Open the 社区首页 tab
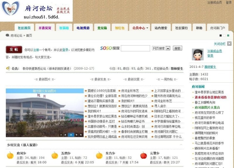 tap(24, 28)
